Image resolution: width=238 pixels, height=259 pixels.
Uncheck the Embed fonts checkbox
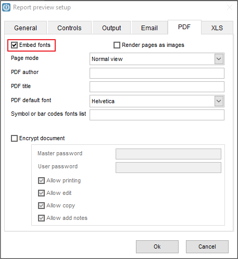[x=14, y=45]
